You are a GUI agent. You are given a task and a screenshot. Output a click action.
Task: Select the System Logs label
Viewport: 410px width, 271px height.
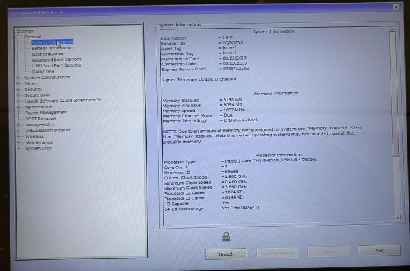click(38, 149)
